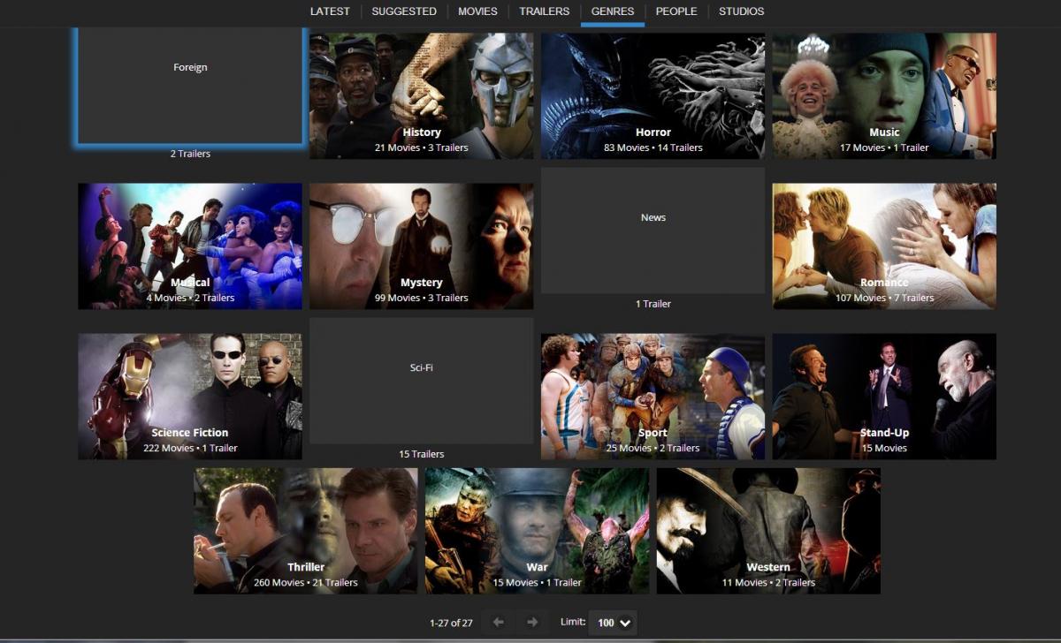Open the Studios tab
This screenshot has width=1061, height=643.
point(741,11)
